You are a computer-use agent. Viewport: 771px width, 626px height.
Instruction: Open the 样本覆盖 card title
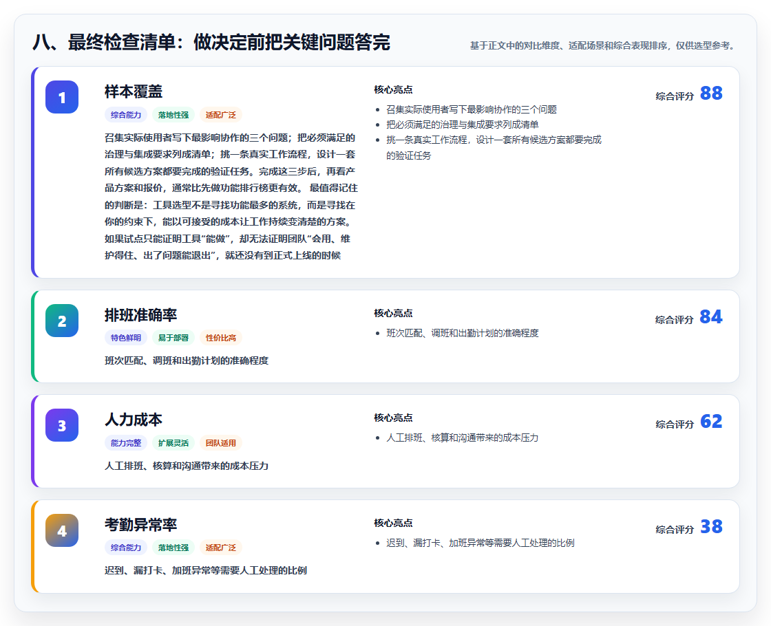tap(134, 91)
